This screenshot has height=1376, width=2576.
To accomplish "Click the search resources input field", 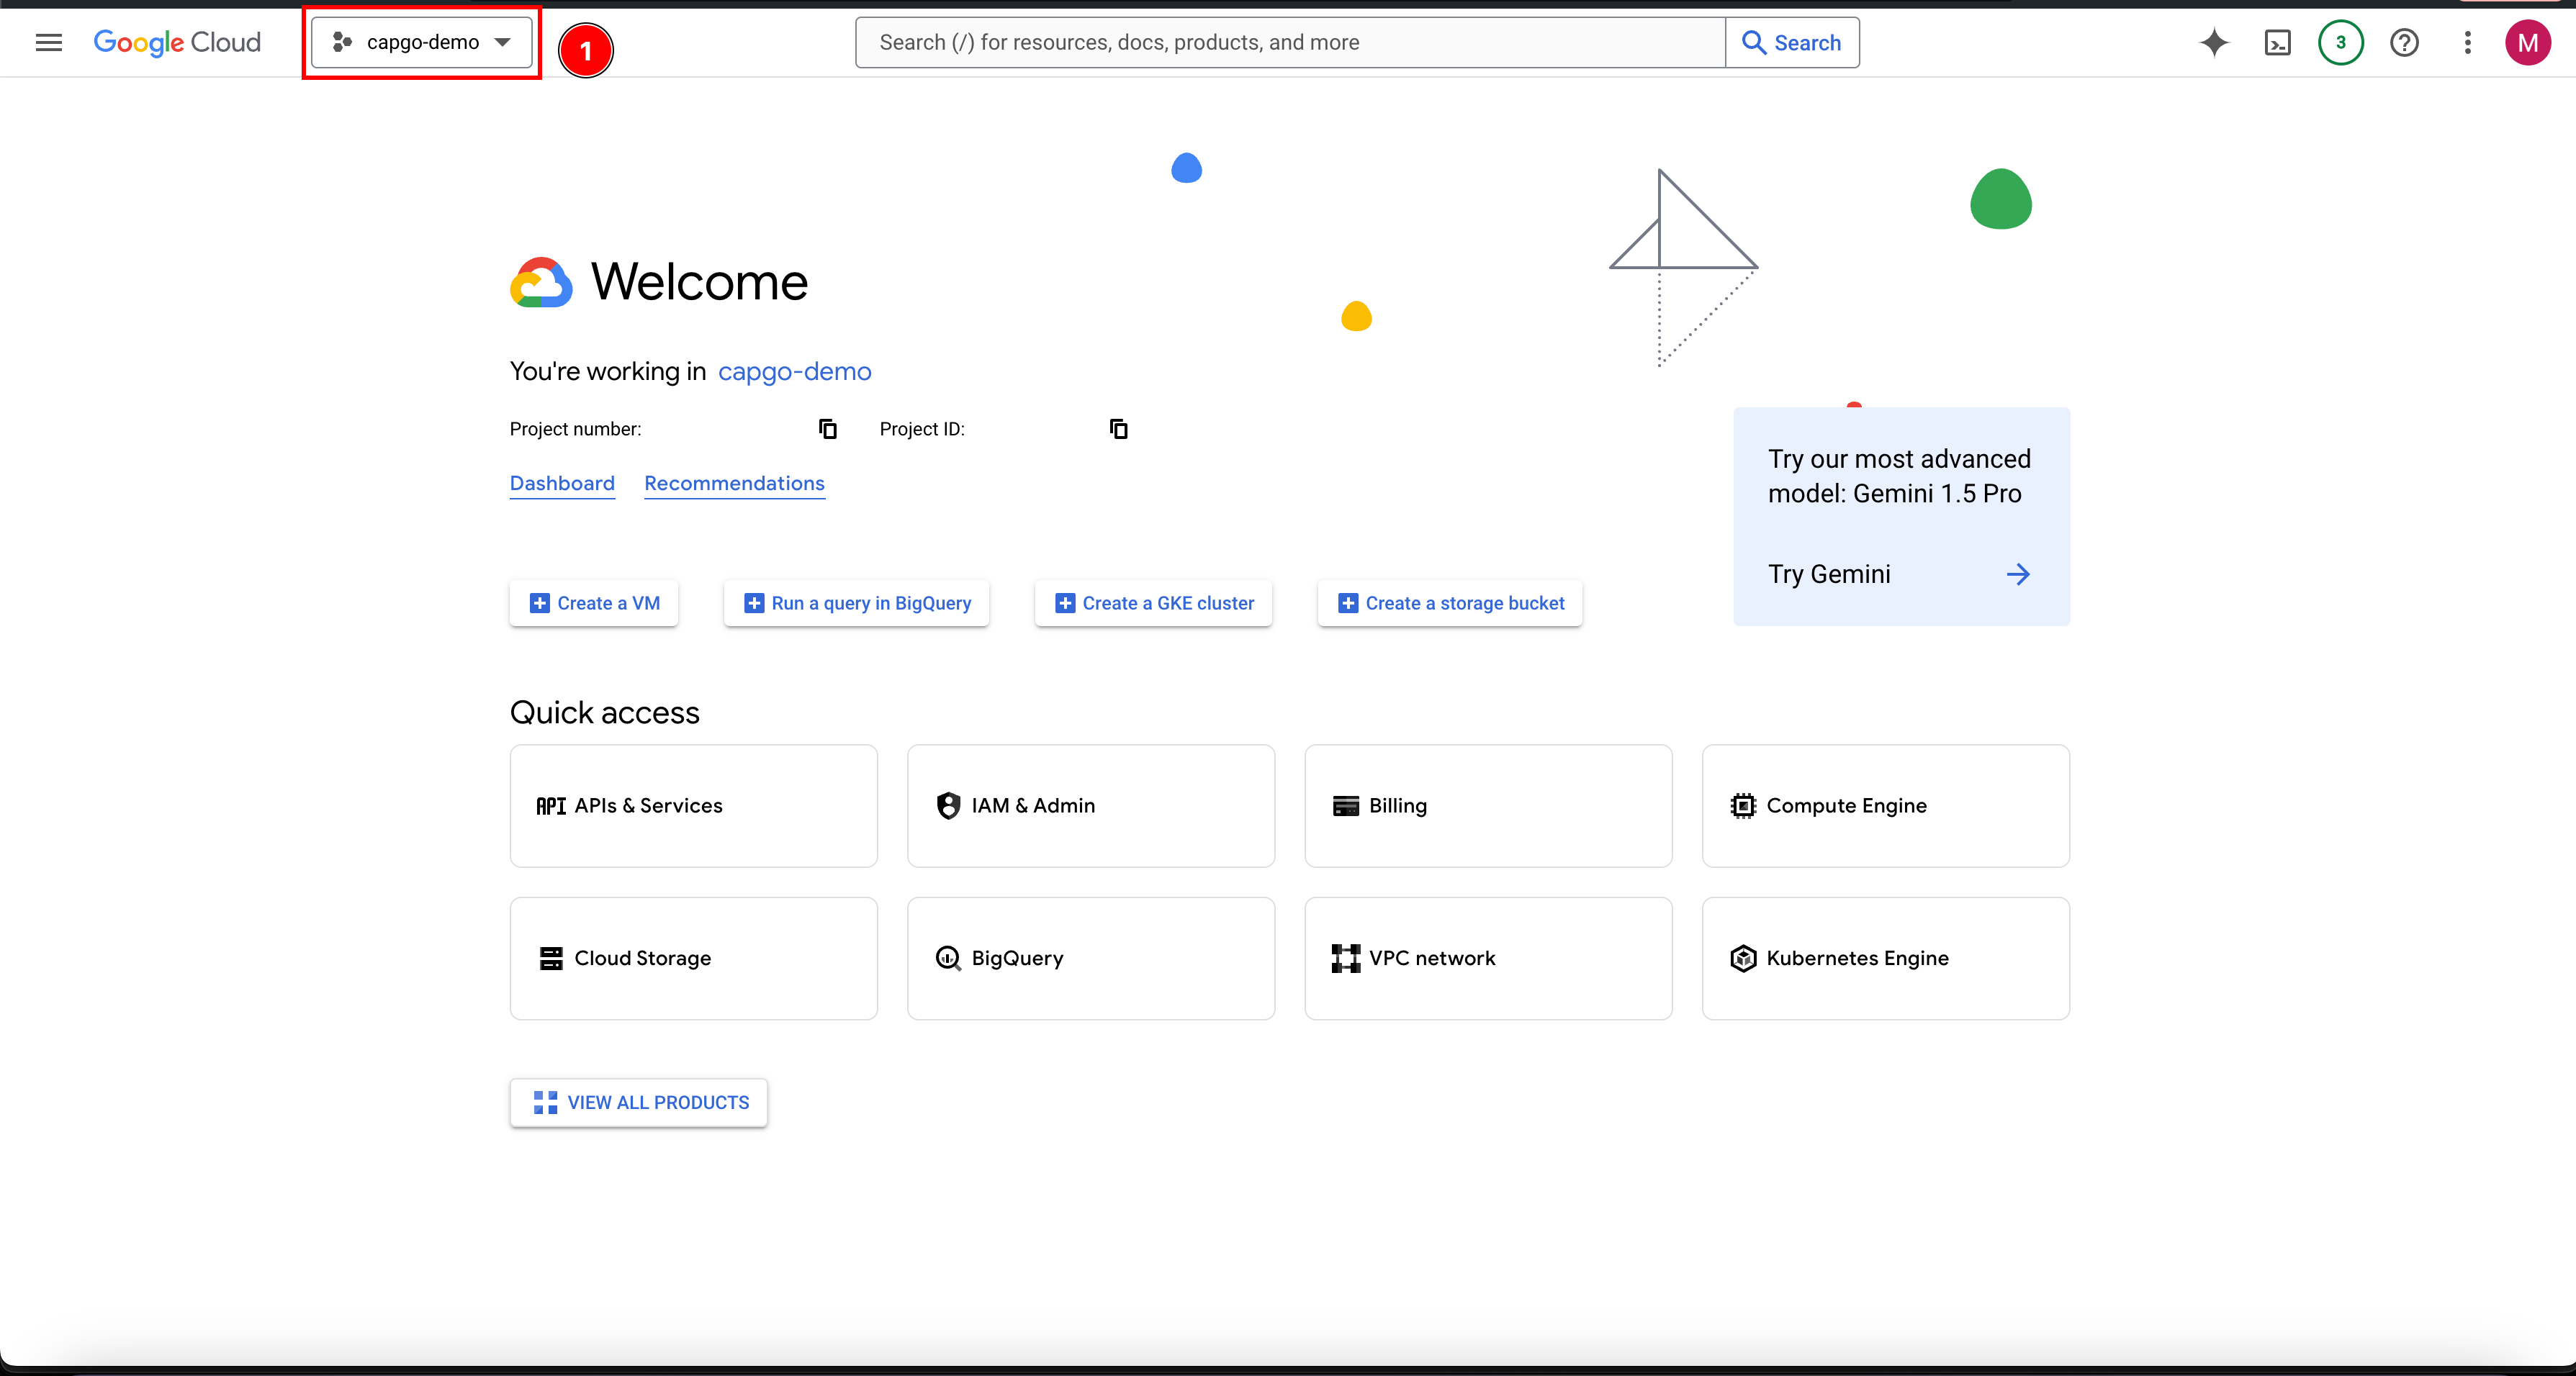I will pyautogui.click(x=1290, y=42).
